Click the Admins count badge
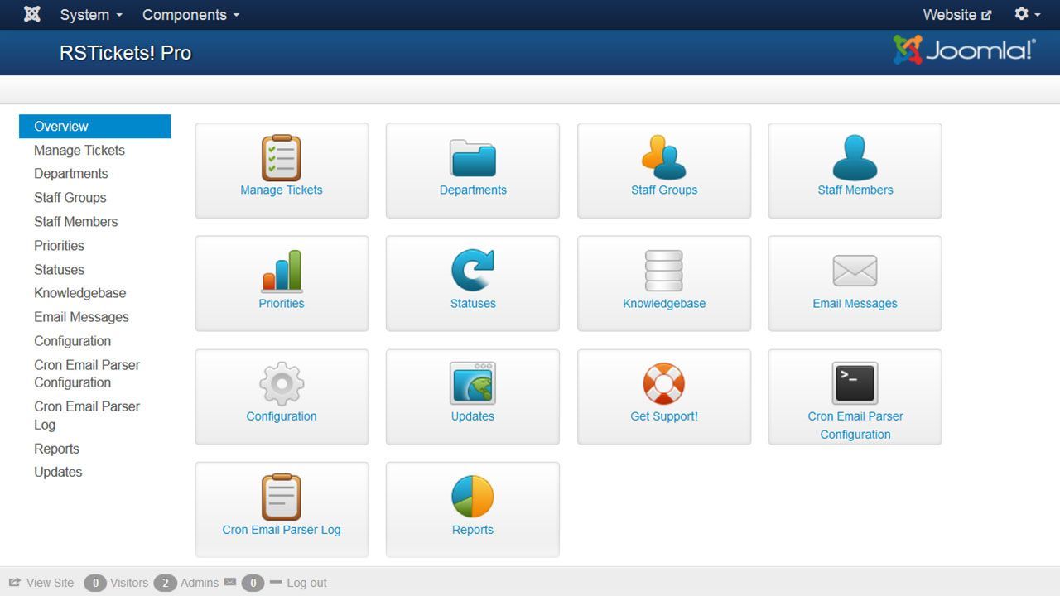 point(165,583)
